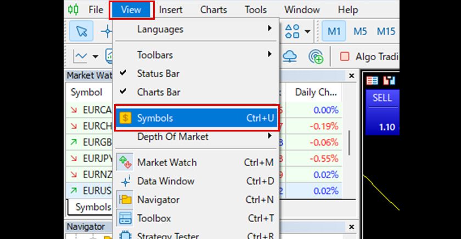
Task: Select the EURGB row in Market Watch
Action: click(x=91, y=143)
